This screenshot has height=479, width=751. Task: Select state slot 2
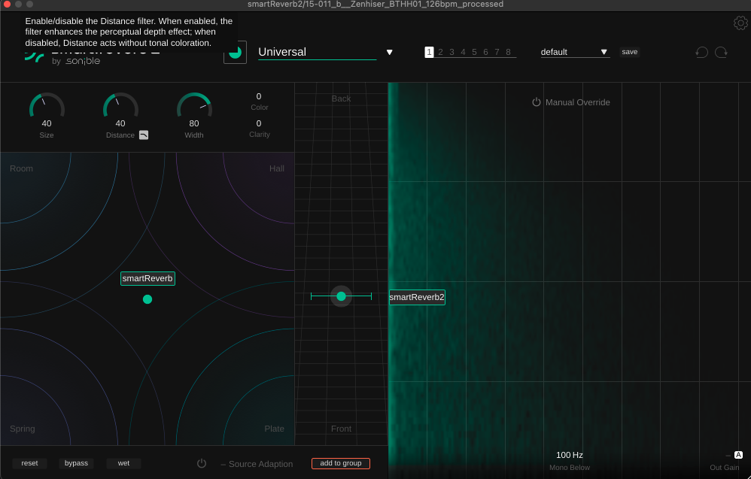pos(441,52)
